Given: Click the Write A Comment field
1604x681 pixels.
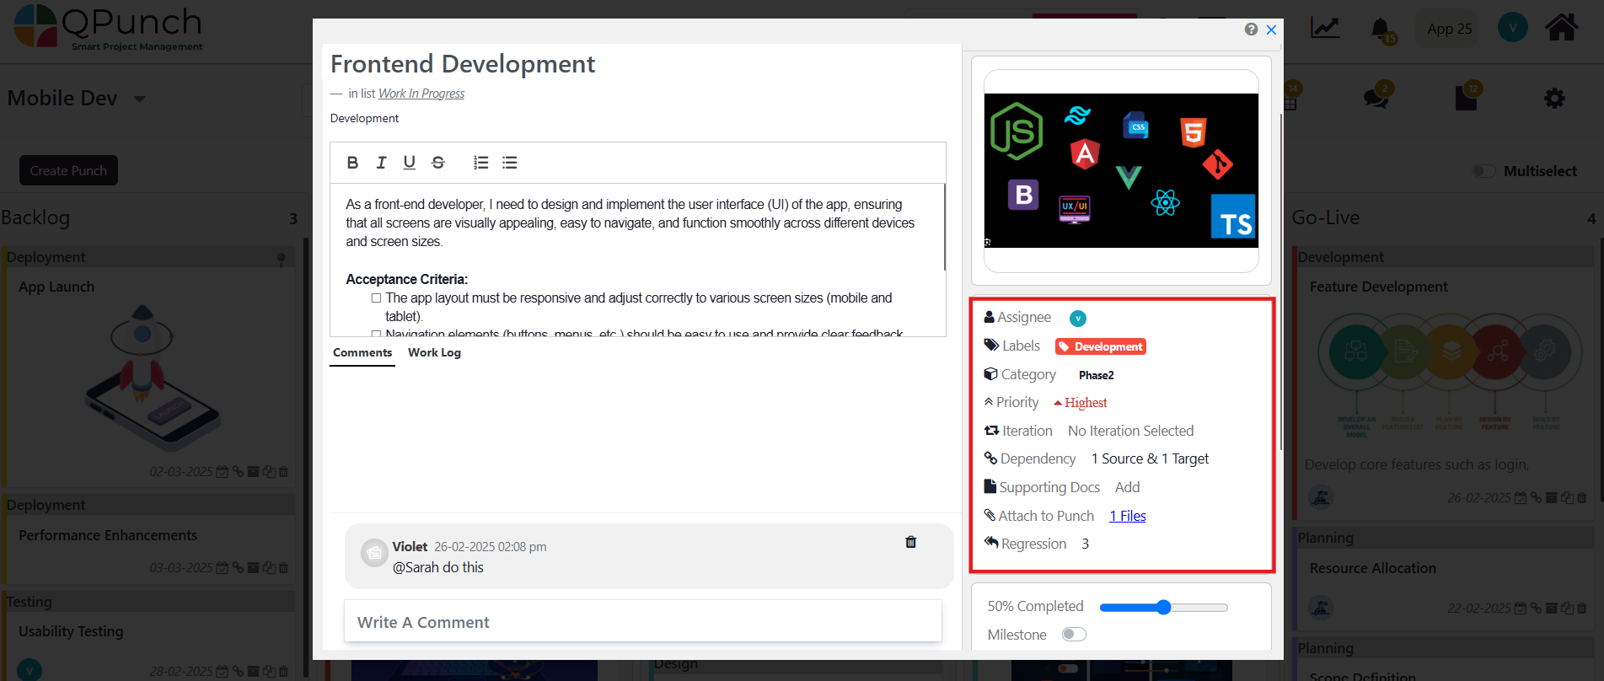Looking at the screenshot, I should pos(643,621).
